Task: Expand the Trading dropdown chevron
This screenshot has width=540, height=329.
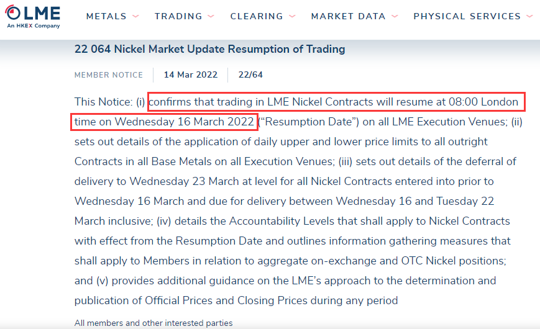Action: coord(211,16)
